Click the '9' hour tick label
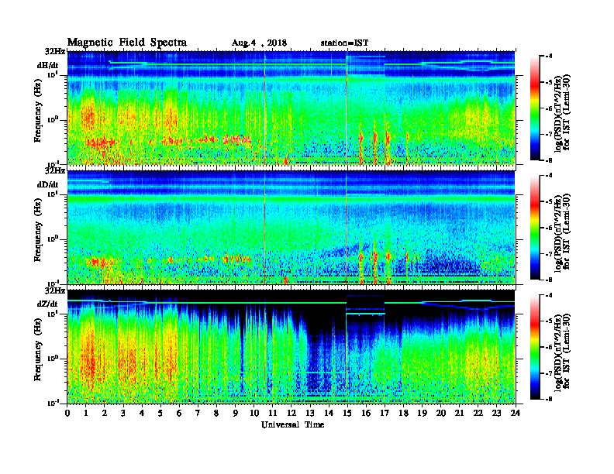This screenshot has height=474, width=614. (x=236, y=414)
